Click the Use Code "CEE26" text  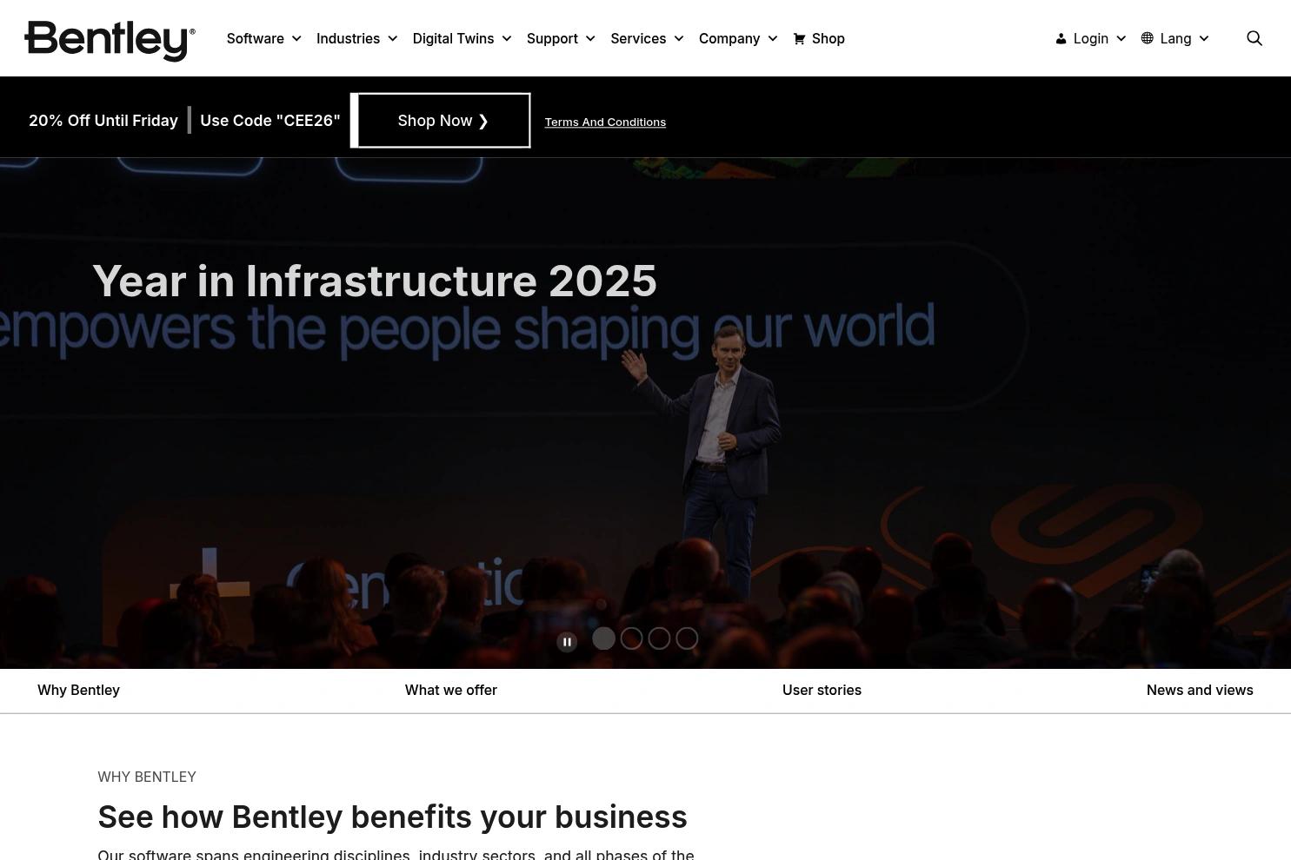click(270, 121)
